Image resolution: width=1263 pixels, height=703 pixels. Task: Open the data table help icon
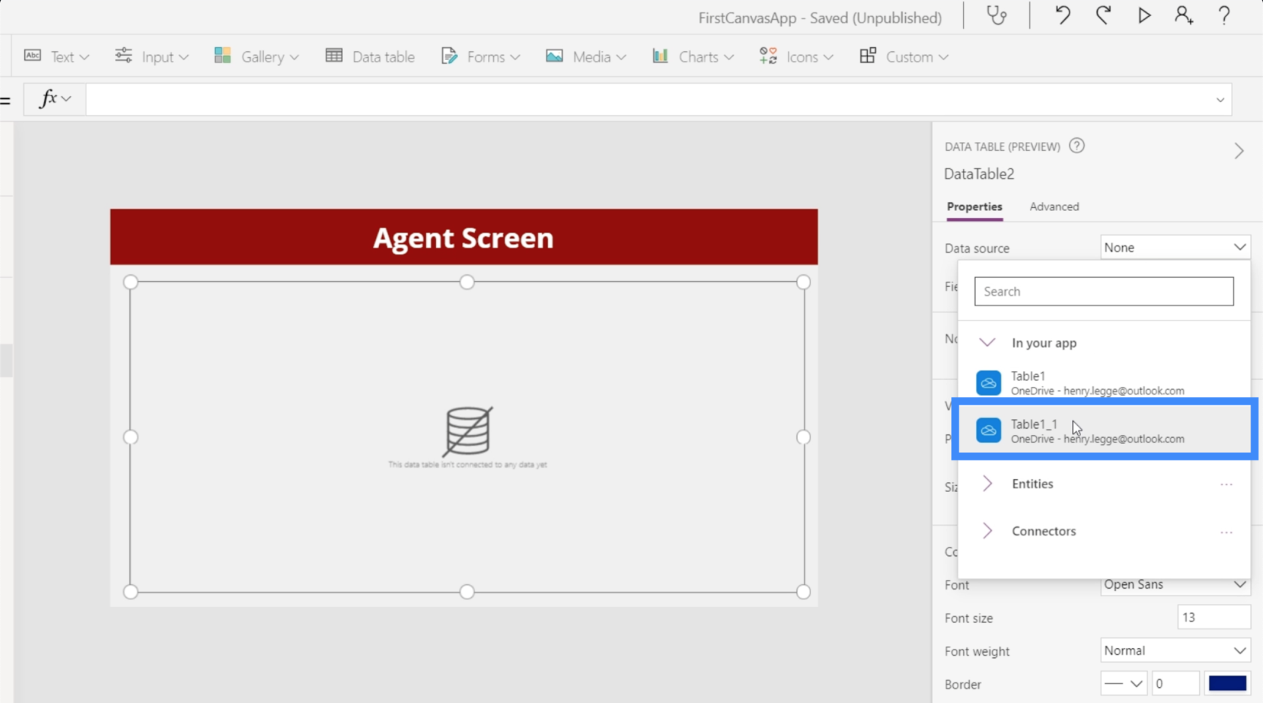coord(1077,146)
